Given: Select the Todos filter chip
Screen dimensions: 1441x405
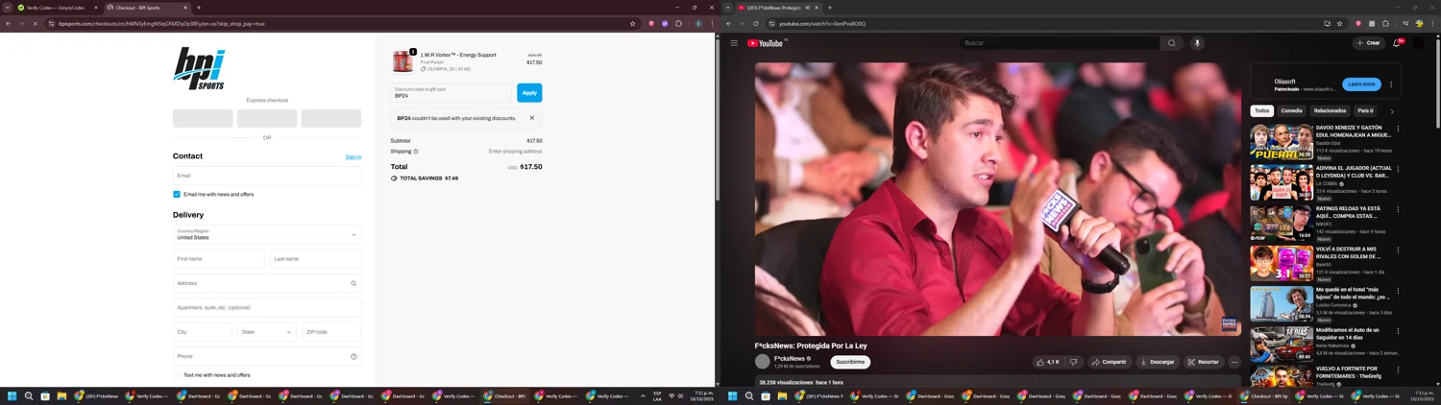Looking at the screenshot, I should point(1262,111).
